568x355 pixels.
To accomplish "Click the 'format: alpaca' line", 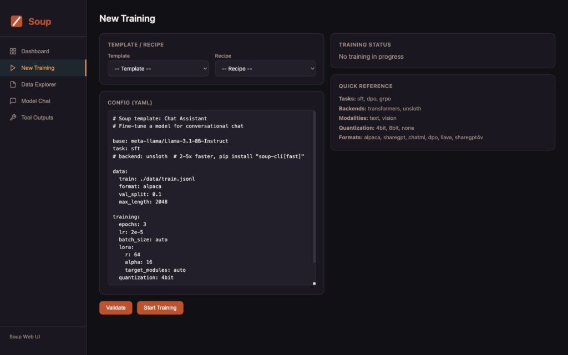I will tap(140, 186).
